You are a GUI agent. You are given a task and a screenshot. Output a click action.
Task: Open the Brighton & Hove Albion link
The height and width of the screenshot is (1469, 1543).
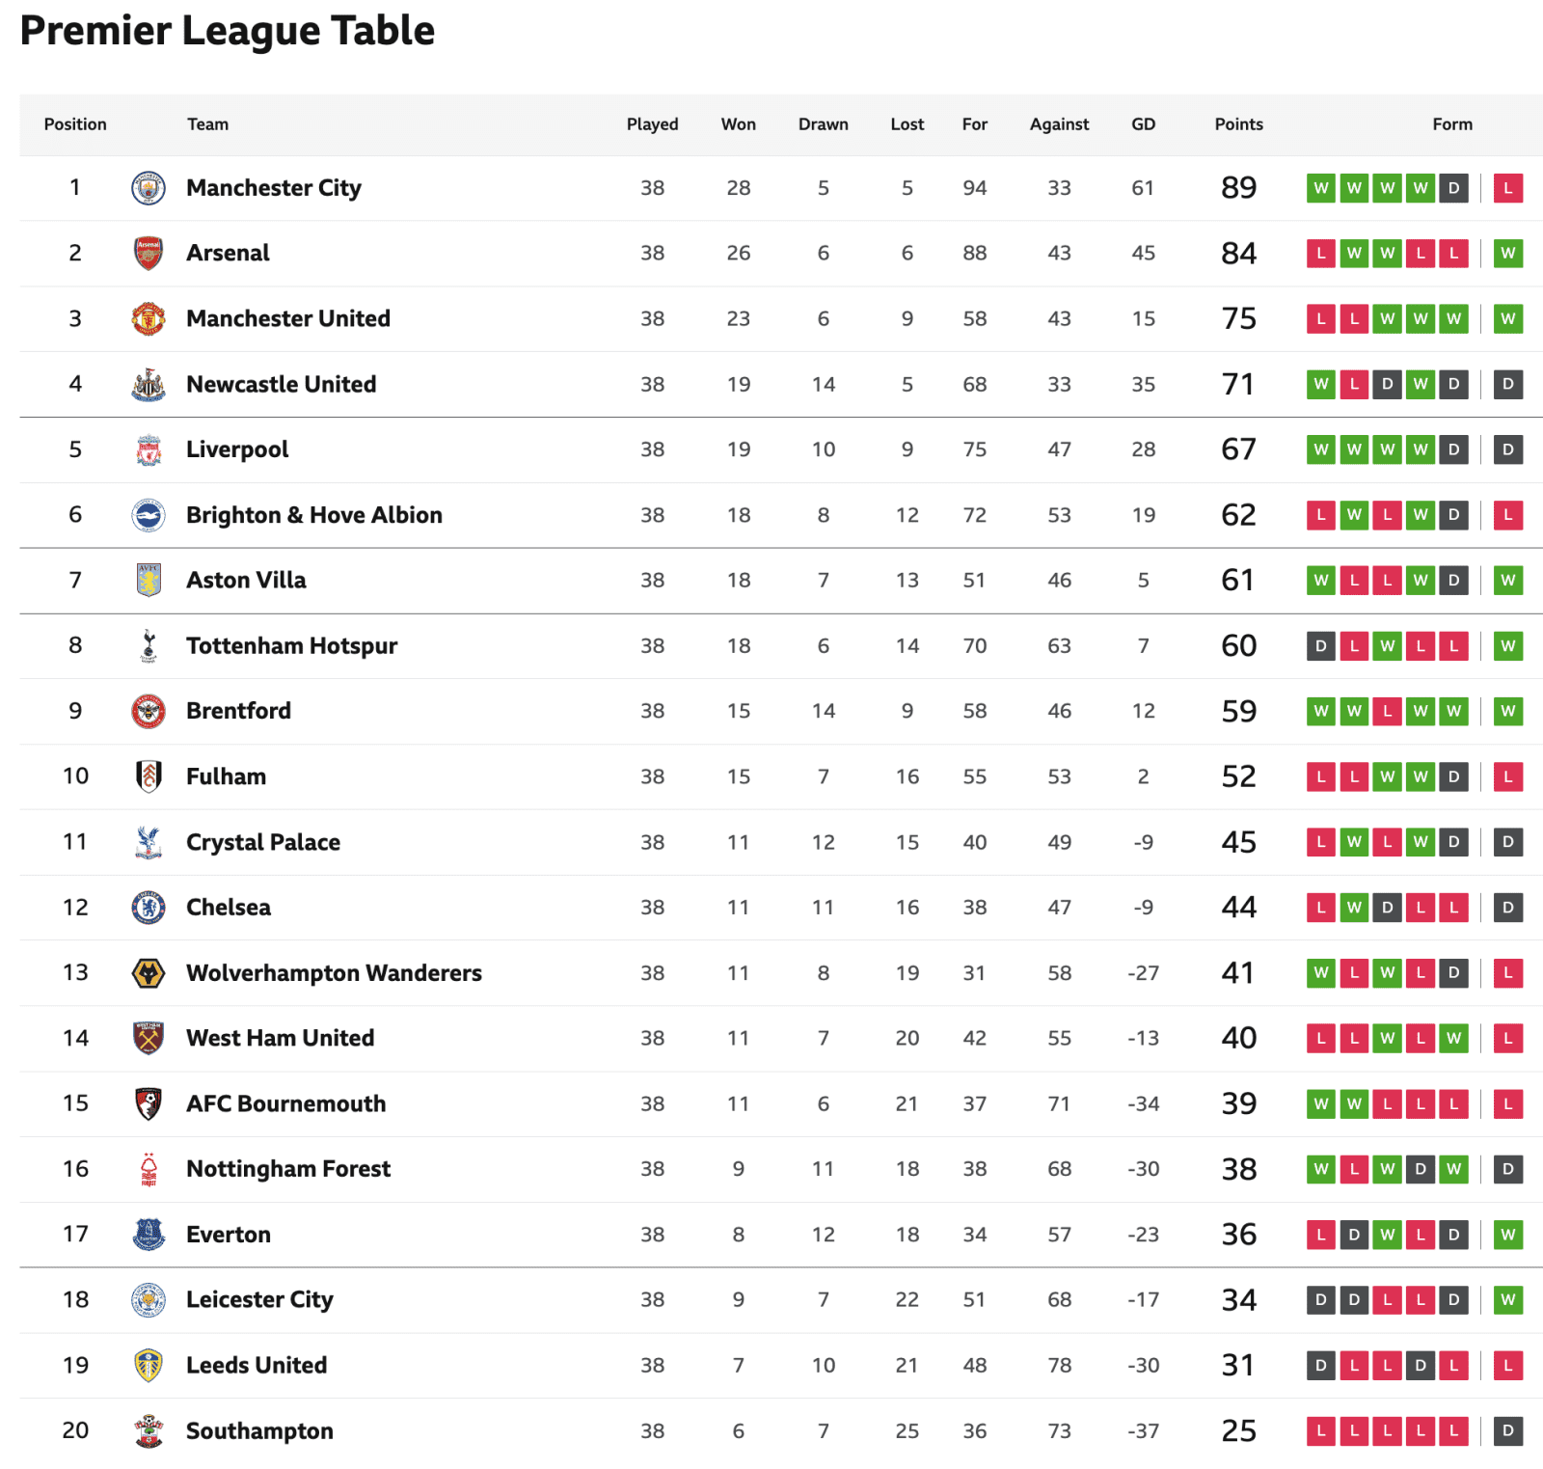[x=314, y=515]
